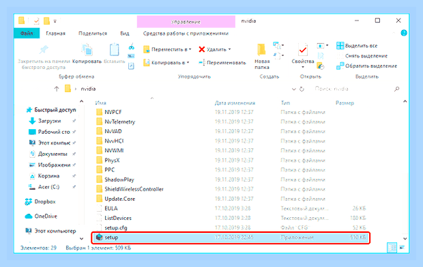The image size is (423, 267).
Task: Switch to the Вид tab
Action: tap(125, 33)
